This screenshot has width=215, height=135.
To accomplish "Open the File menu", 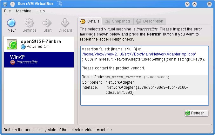I will (7, 11).
